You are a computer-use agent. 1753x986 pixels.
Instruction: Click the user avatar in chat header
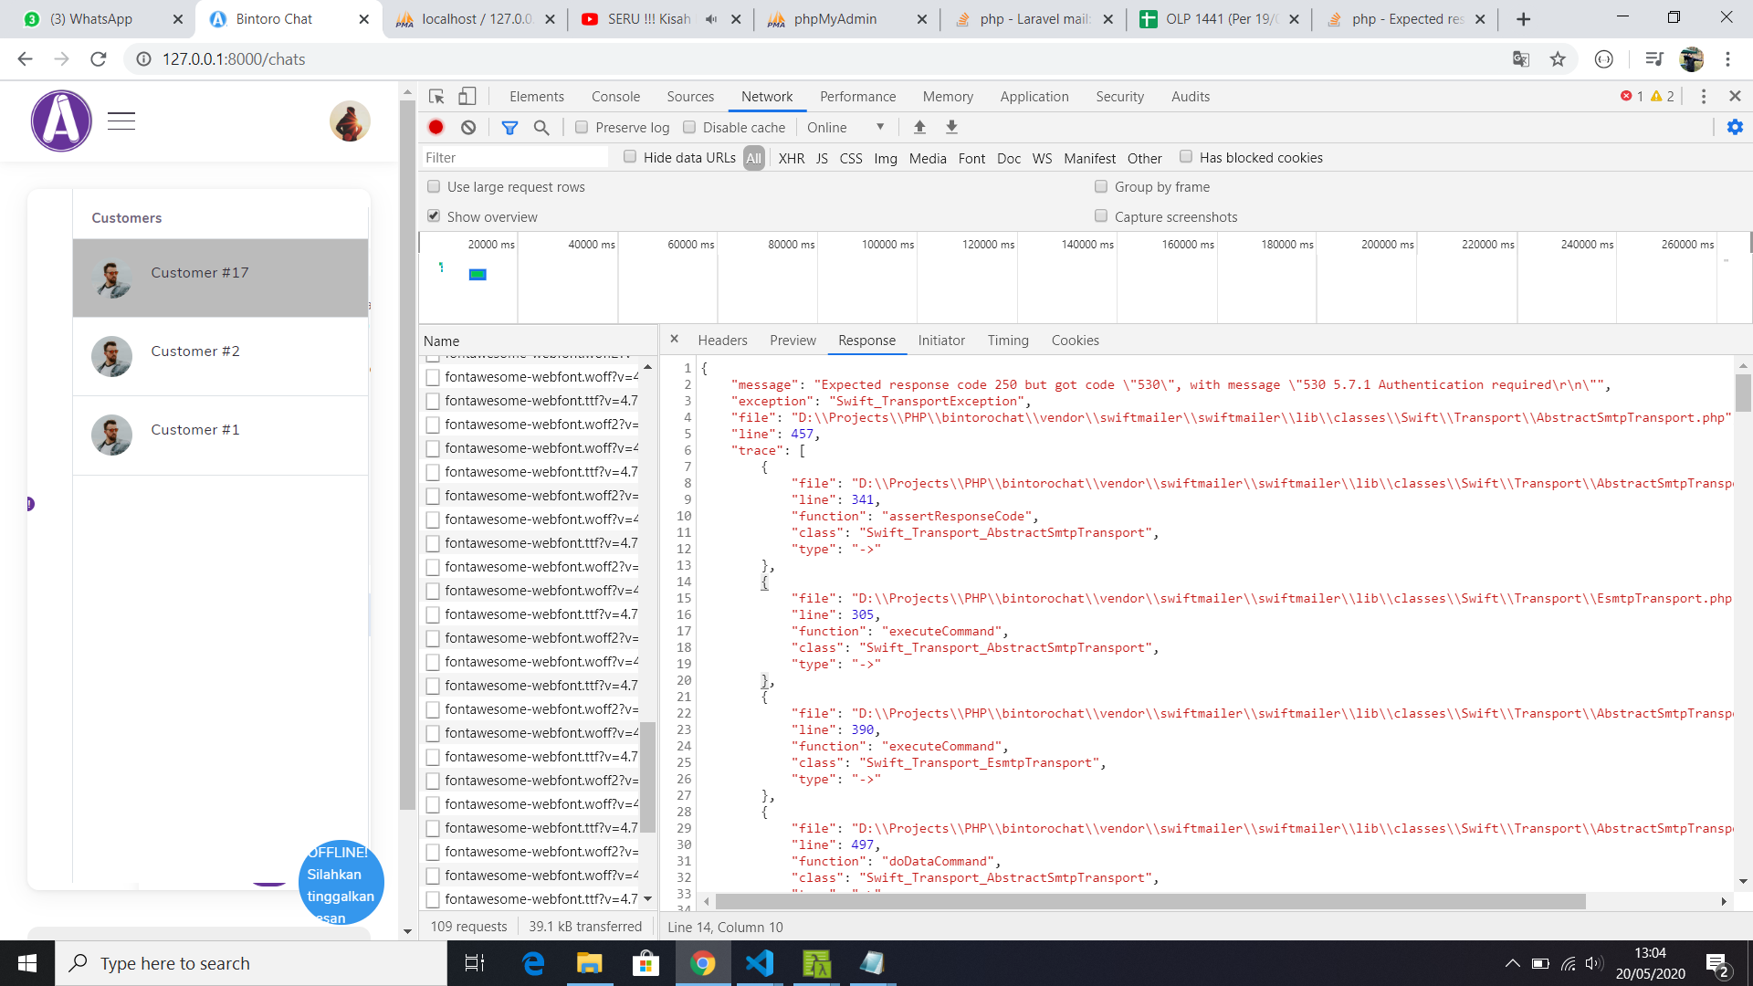tap(350, 121)
